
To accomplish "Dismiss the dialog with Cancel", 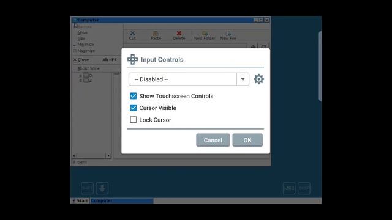I will tap(213, 140).
